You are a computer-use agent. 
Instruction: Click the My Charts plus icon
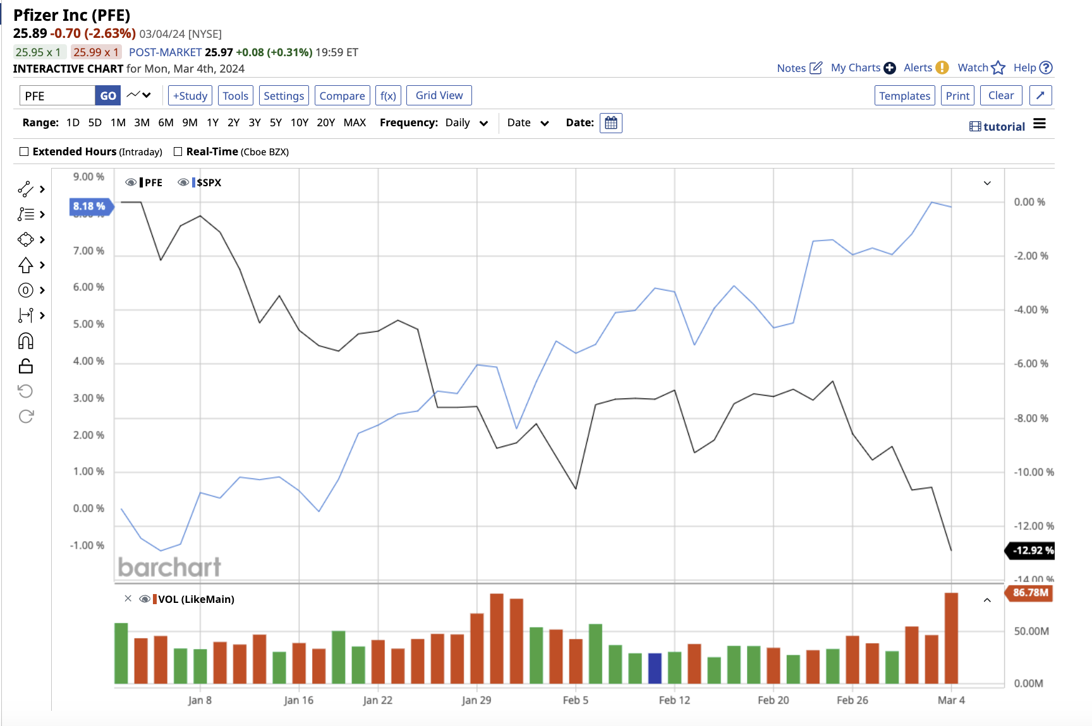tap(889, 68)
